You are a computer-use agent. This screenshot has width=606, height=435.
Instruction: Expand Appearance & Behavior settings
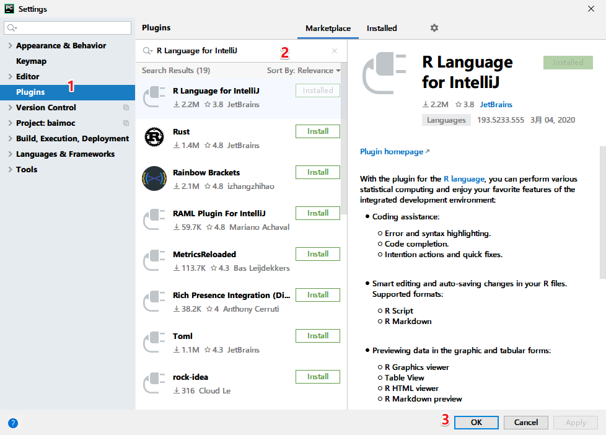point(10,46)
